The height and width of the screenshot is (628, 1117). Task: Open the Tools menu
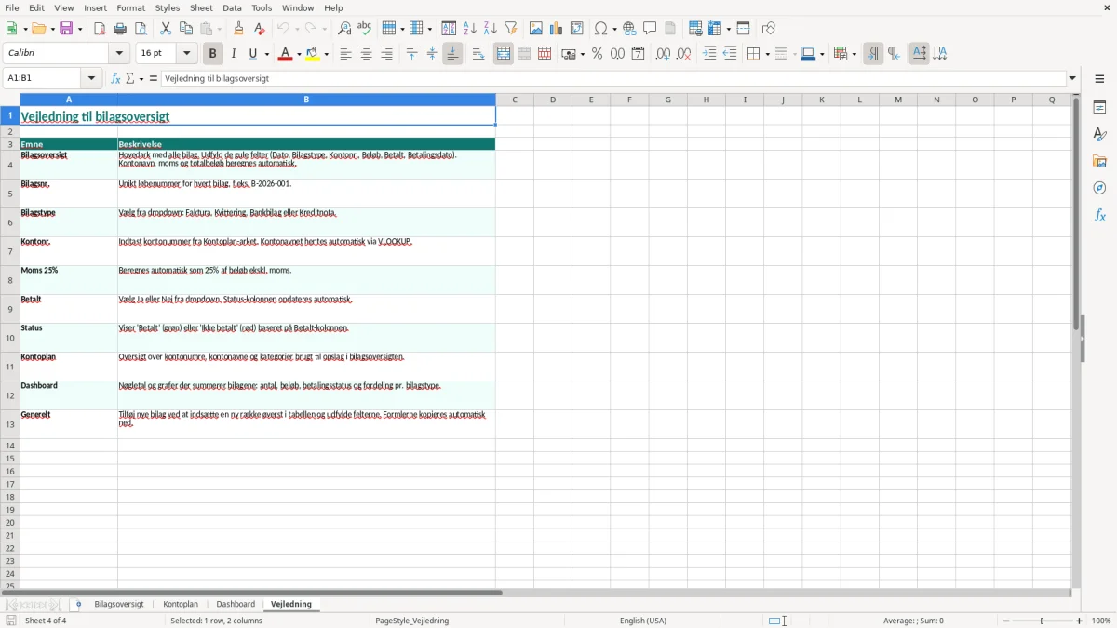(262, 7)
